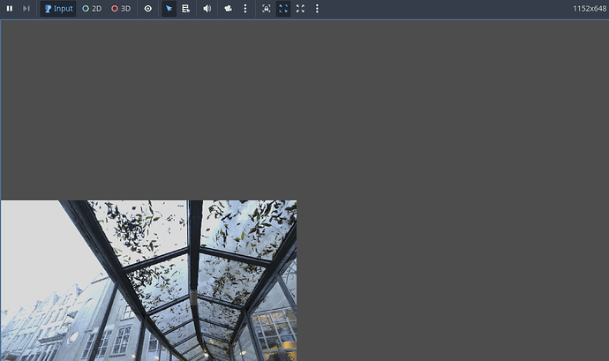Toggle embed game on next play
This screenshot has width=609, height=361.
point(267,9)
